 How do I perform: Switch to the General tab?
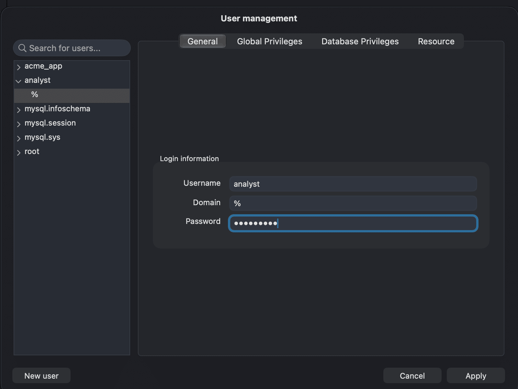coord(203,41)
